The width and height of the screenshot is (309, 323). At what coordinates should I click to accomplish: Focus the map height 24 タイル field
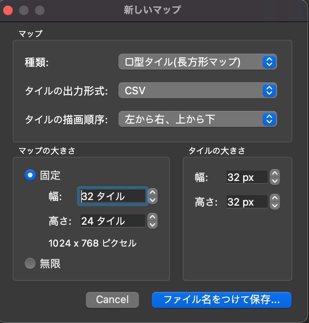pyautogui.click(x=113, y=221)
